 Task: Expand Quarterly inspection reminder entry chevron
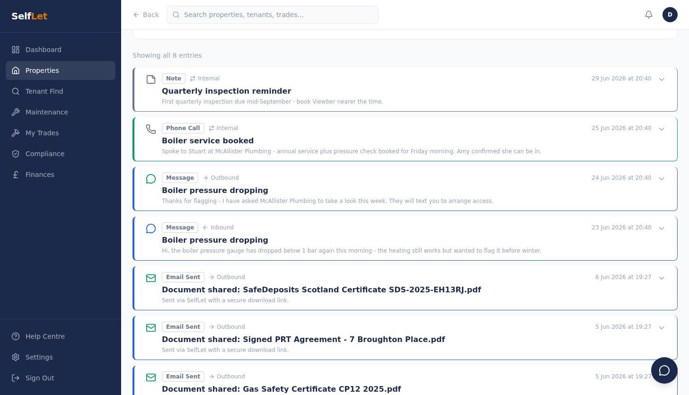tap(662, 79)
